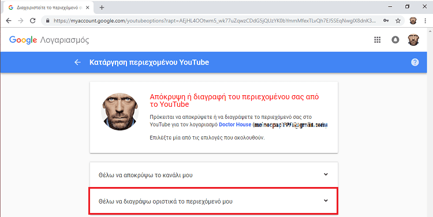Expand 'Θέλω να αποκρύψω το κανάλι μου'
This screenshot has height=217, width=433.
click(214, 175)
